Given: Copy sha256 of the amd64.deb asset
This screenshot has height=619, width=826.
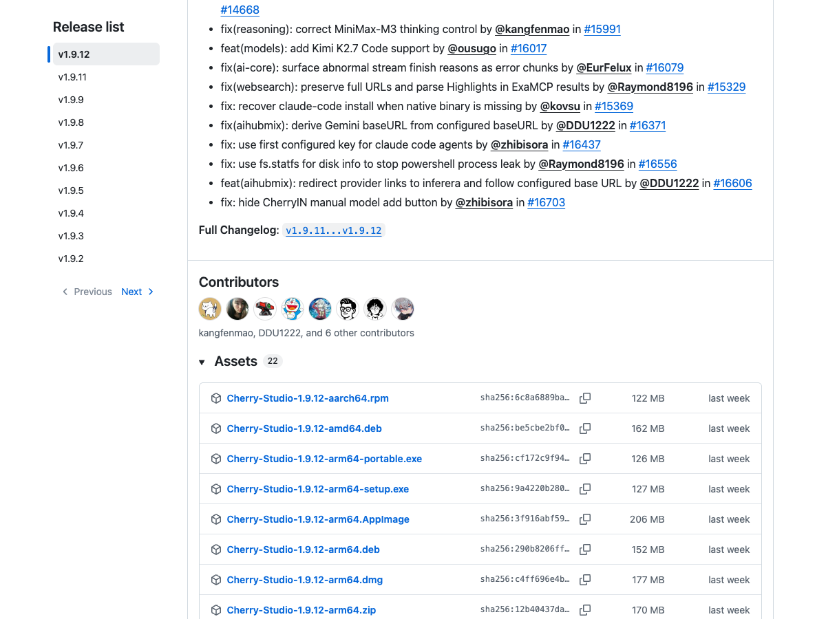Looking at the screenshot, I should click(585, 428).
